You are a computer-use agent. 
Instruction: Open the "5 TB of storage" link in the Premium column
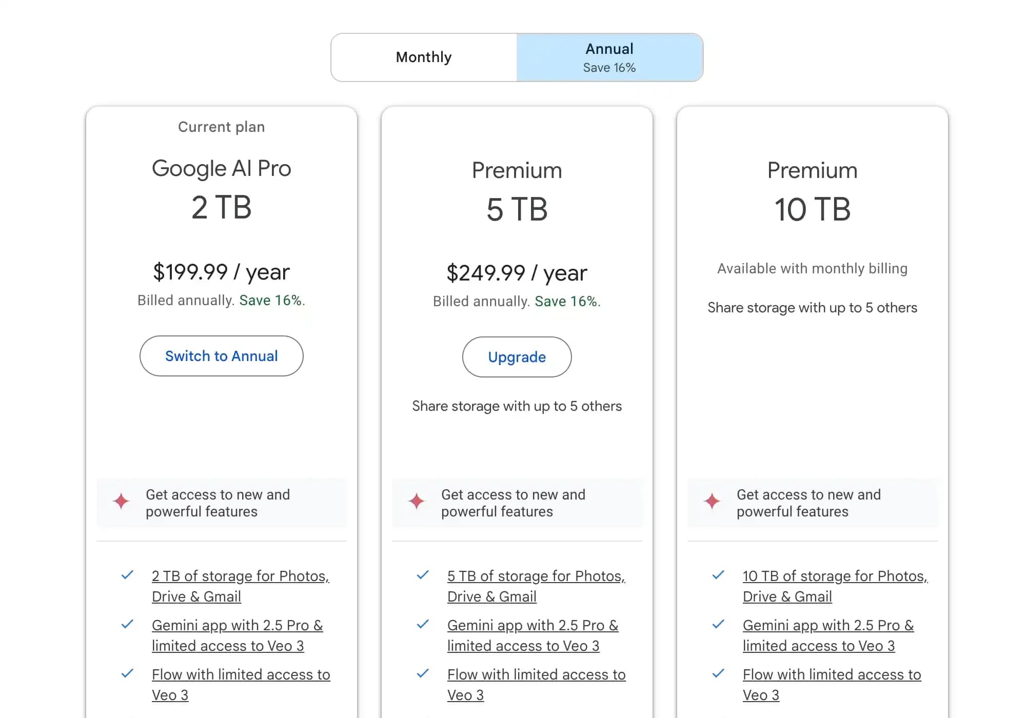coord(536,586)
